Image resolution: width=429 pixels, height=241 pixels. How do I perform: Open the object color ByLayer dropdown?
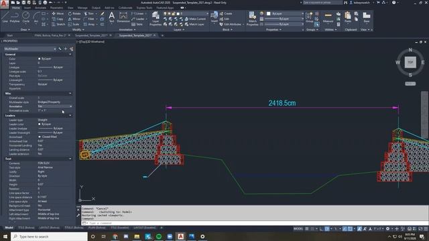[285, 13]
